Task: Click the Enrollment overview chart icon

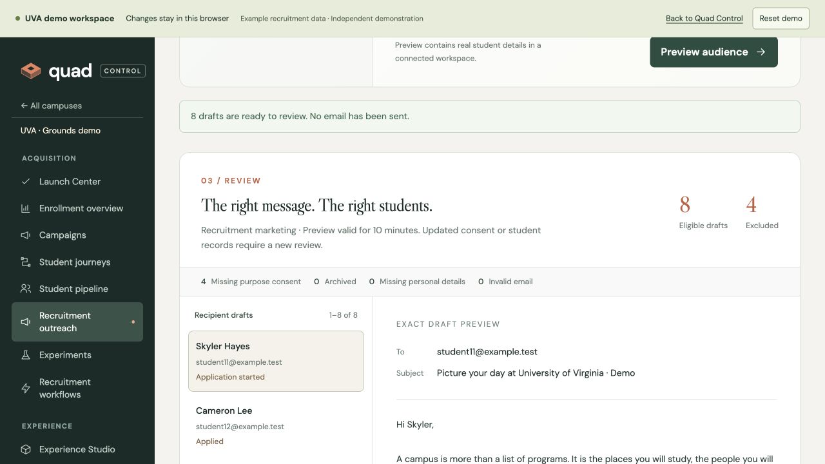Action: tap(26, 208)
